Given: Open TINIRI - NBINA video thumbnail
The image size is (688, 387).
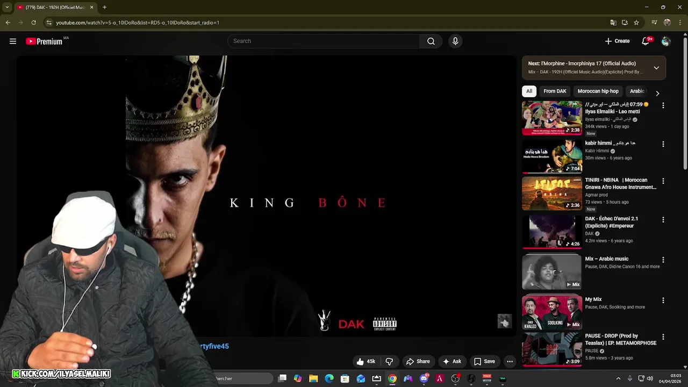Looking at the screenshot, I should point(552,193).
